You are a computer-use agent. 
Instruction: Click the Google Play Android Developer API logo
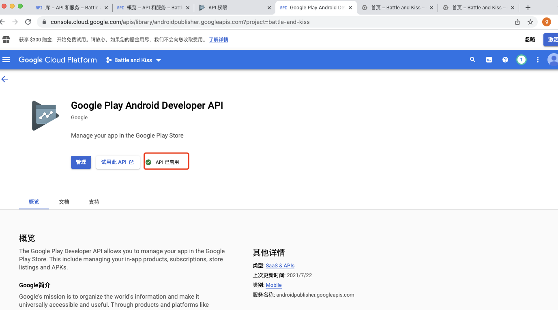point(45,116)
